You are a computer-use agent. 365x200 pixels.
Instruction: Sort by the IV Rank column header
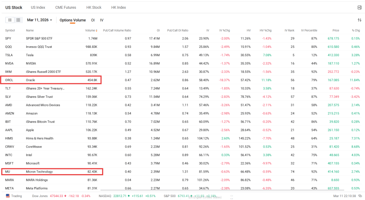[x=289, y=30]
